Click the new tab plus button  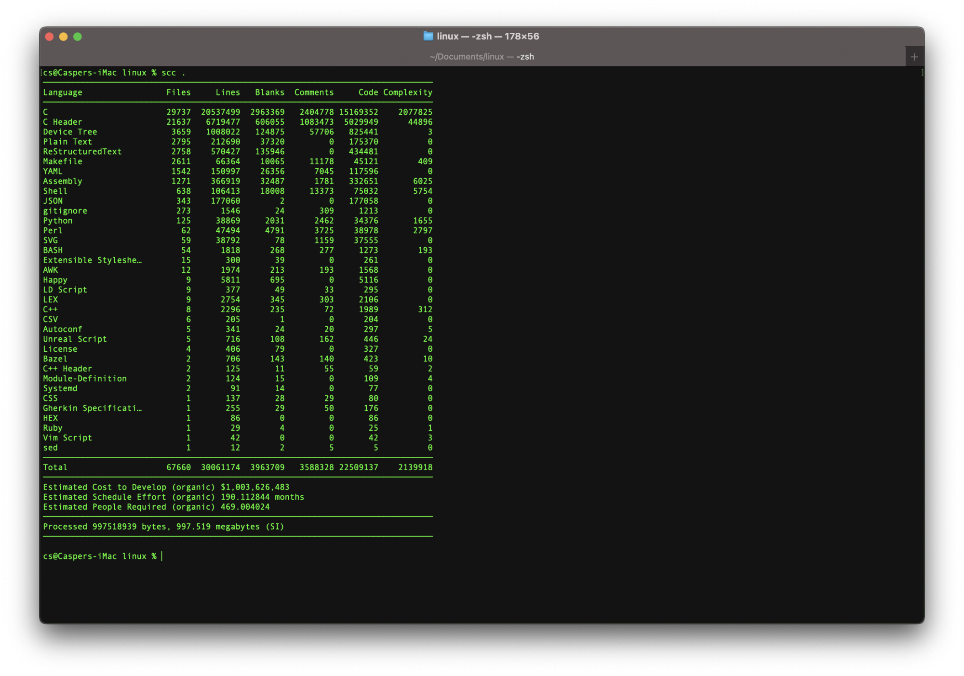click(x=914, y=57)
